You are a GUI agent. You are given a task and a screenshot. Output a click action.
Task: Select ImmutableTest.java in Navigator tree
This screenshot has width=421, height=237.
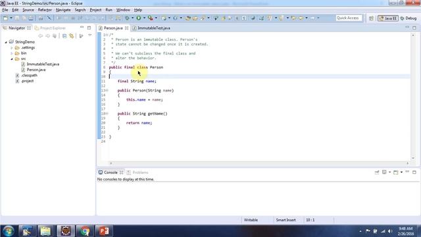43,65
